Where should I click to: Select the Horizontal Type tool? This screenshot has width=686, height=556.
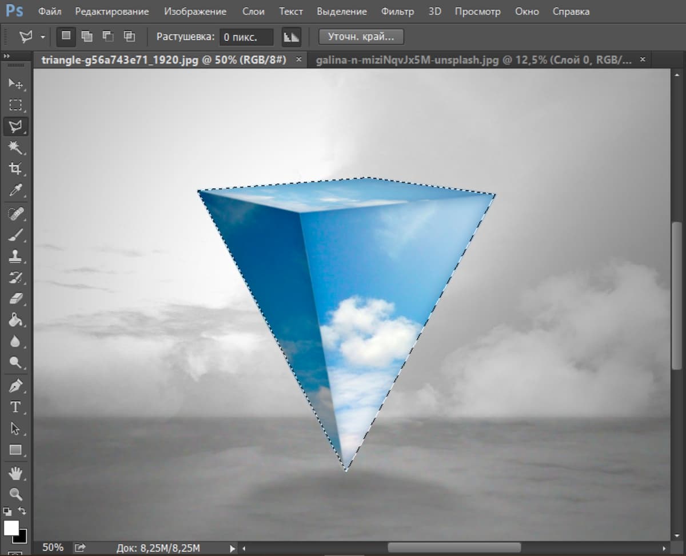[x=15, y=407]
